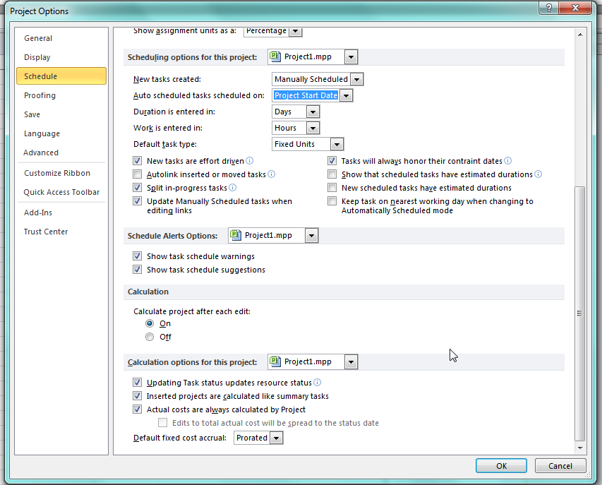Expand the 'Default task type' dropdown
The height and width of the screenshot is (485, 602).
337,144
